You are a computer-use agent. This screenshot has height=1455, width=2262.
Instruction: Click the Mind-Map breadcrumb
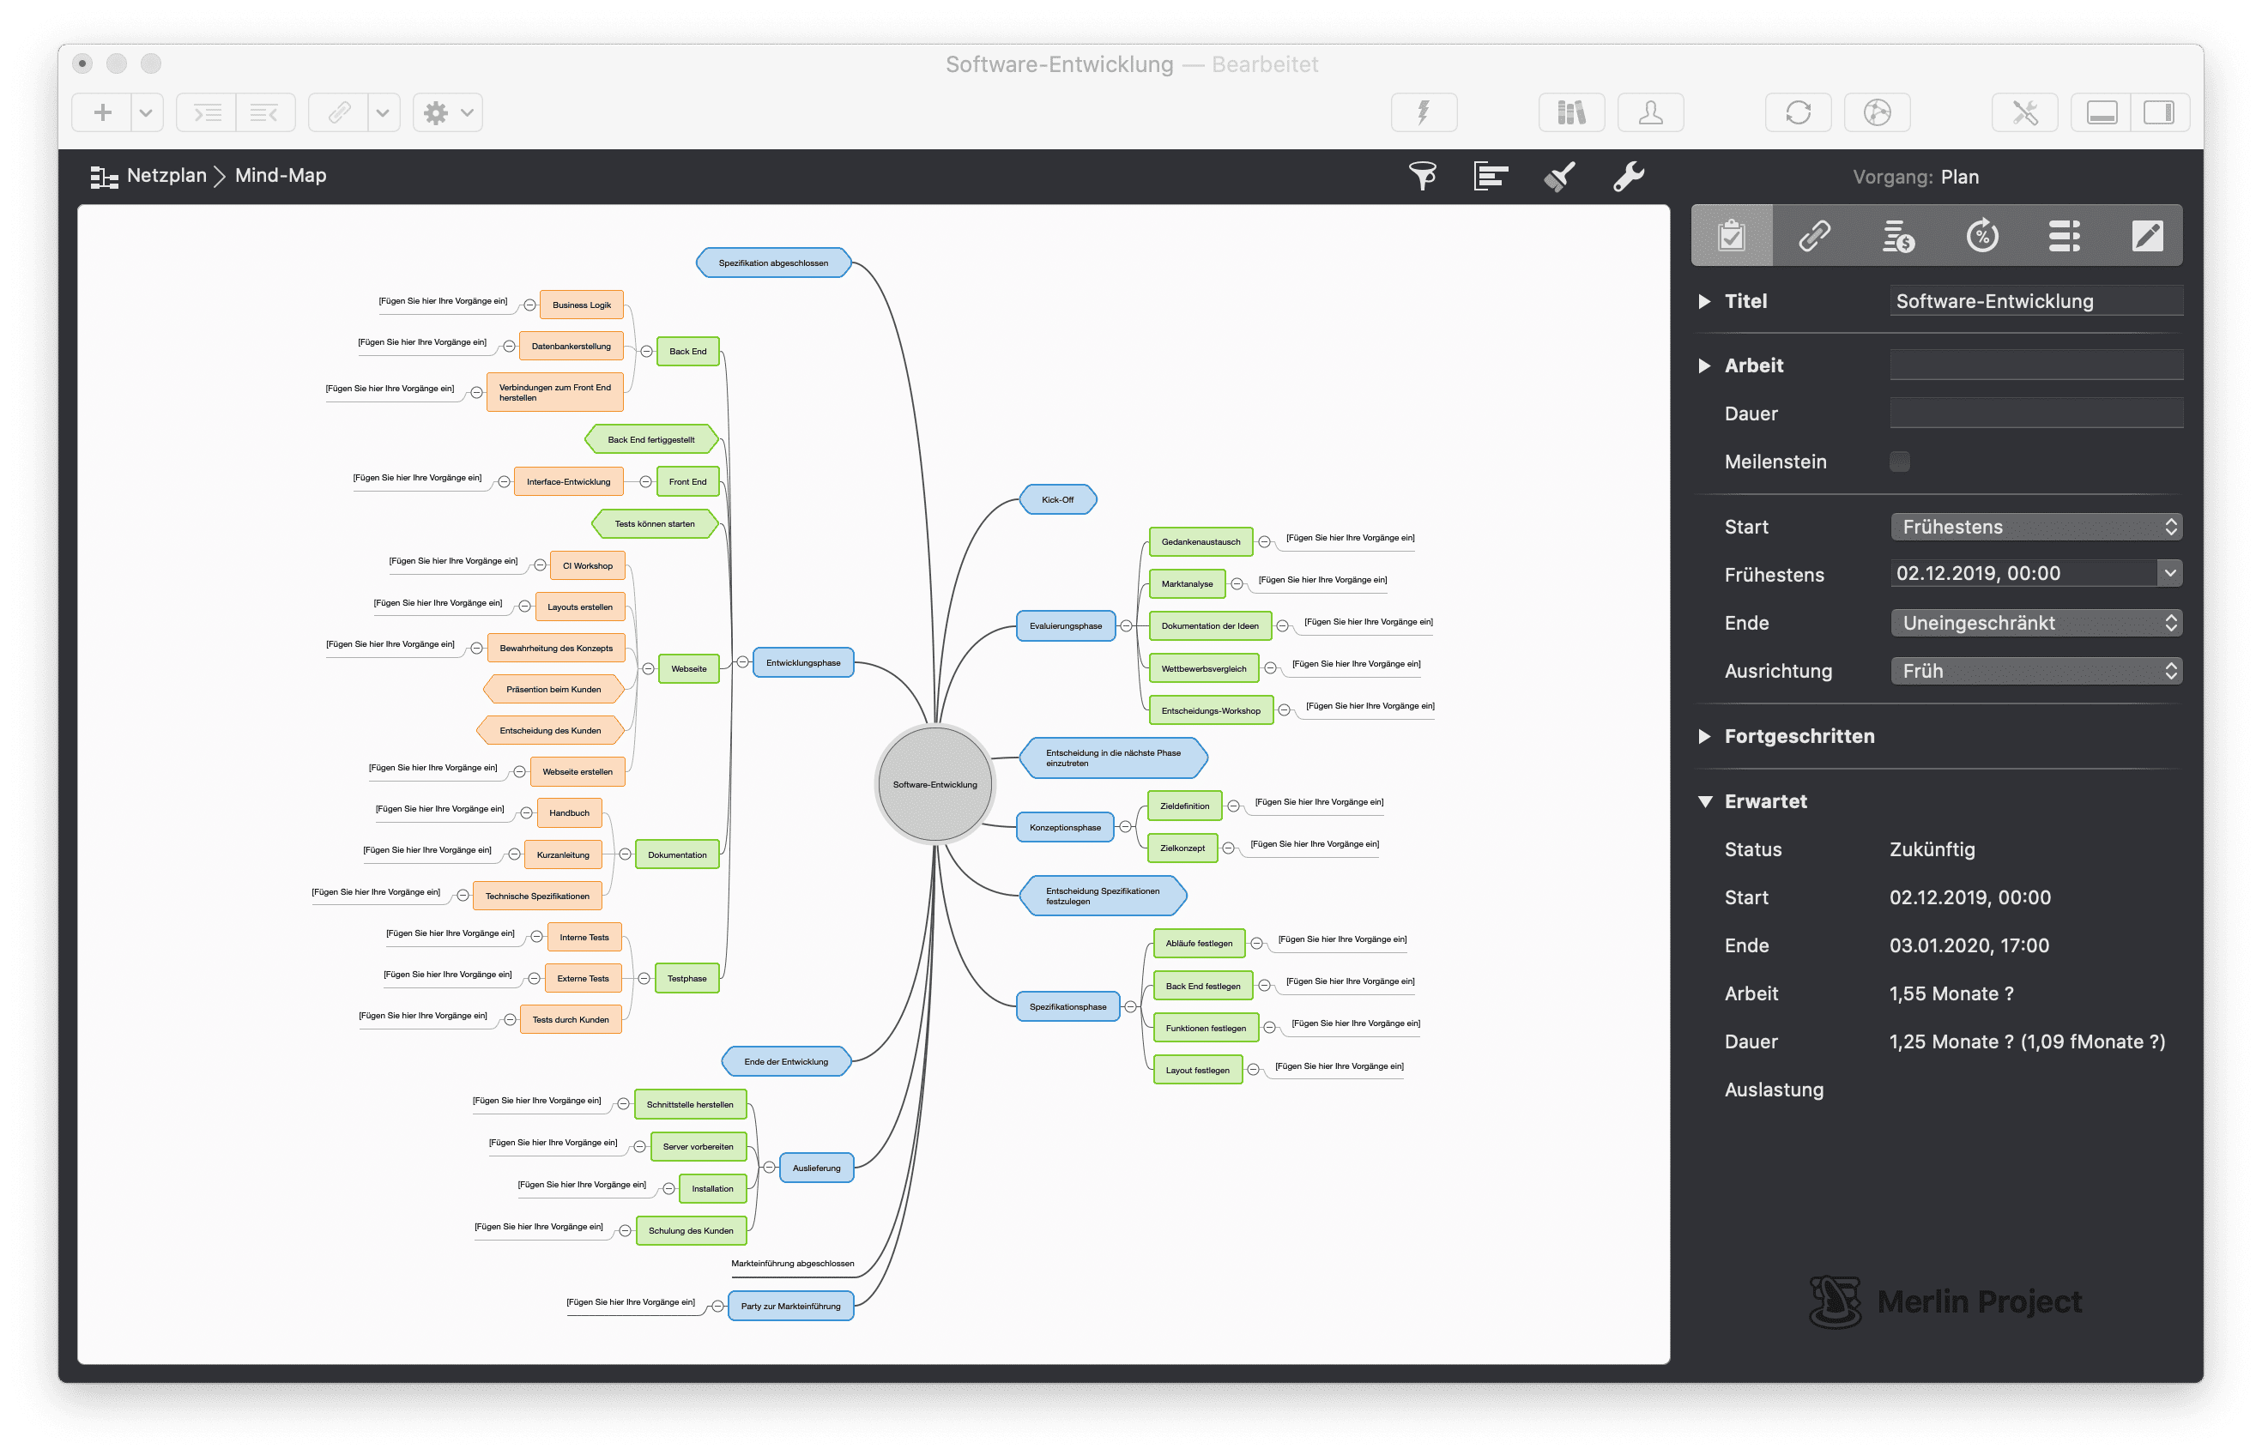click(x=281, y=176)
